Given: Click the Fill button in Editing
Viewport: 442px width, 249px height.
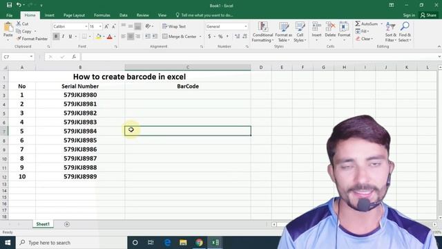Looking at the screenshot, I should click(362, 31).
